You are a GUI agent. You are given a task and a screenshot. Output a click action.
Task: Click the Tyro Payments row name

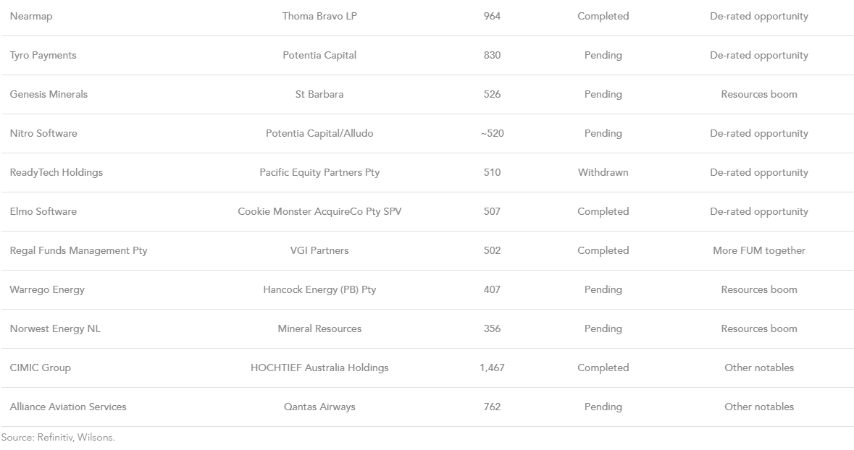(x=43, y=55)
